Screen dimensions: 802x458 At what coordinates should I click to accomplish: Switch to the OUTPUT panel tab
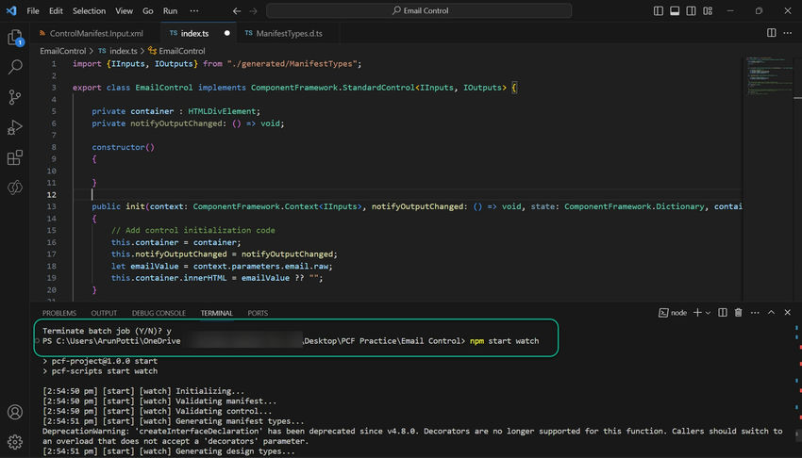104,313
